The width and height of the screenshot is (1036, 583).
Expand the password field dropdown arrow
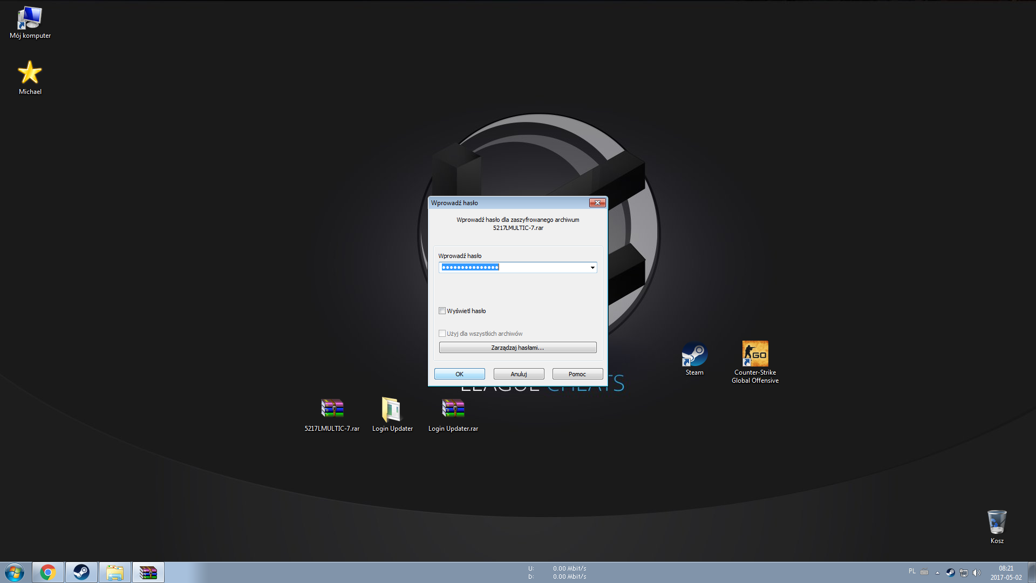click(592, 268)
